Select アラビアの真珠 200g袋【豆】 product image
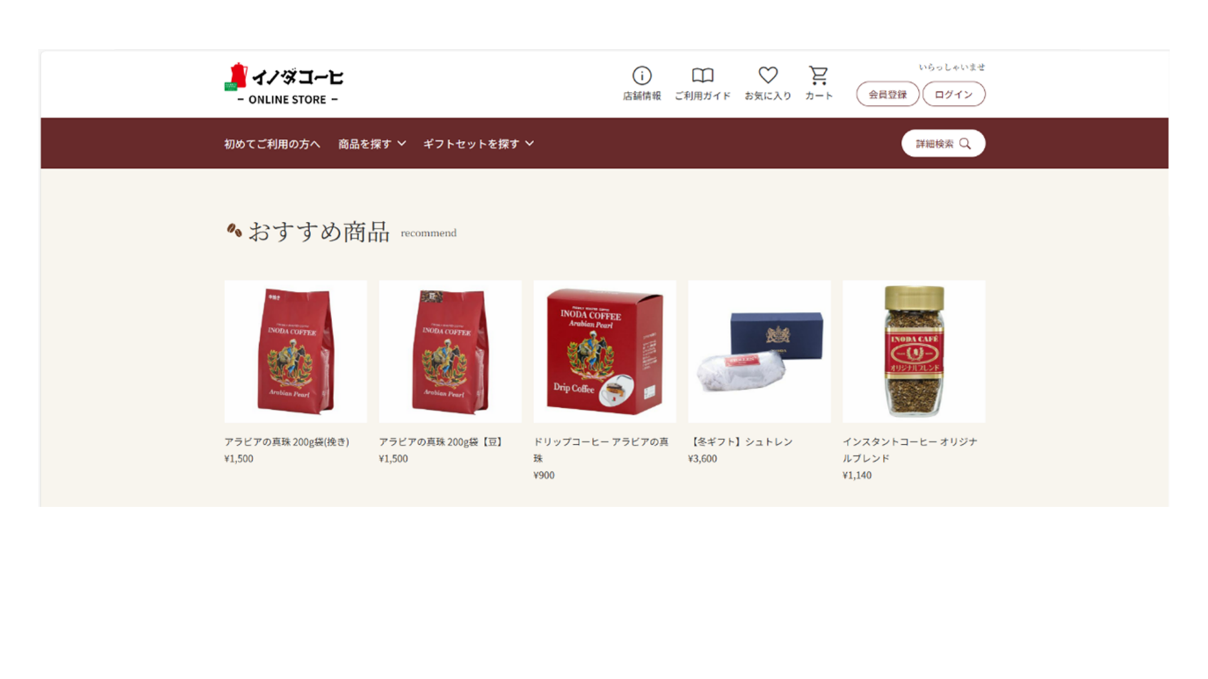The width and height of the screenshot is (1208, 679). pyautogui.click(x=450, y=351)
